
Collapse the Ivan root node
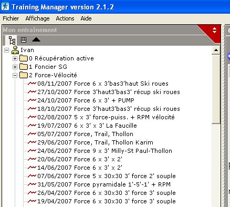[x=6, y=50]
